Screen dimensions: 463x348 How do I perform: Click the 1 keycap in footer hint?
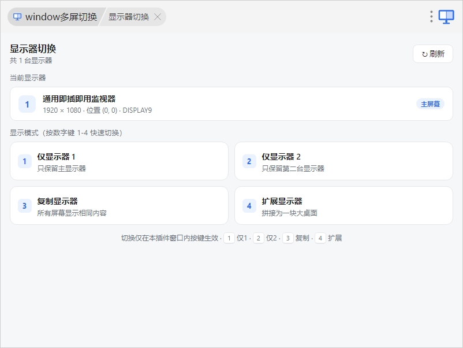[x=229, y=238]
